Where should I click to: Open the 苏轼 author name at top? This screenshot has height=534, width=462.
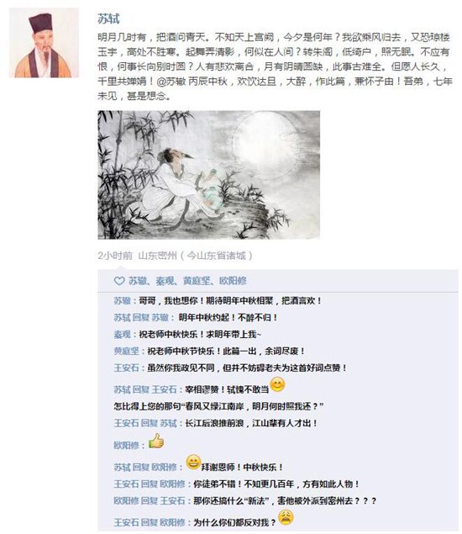point(108,19)
